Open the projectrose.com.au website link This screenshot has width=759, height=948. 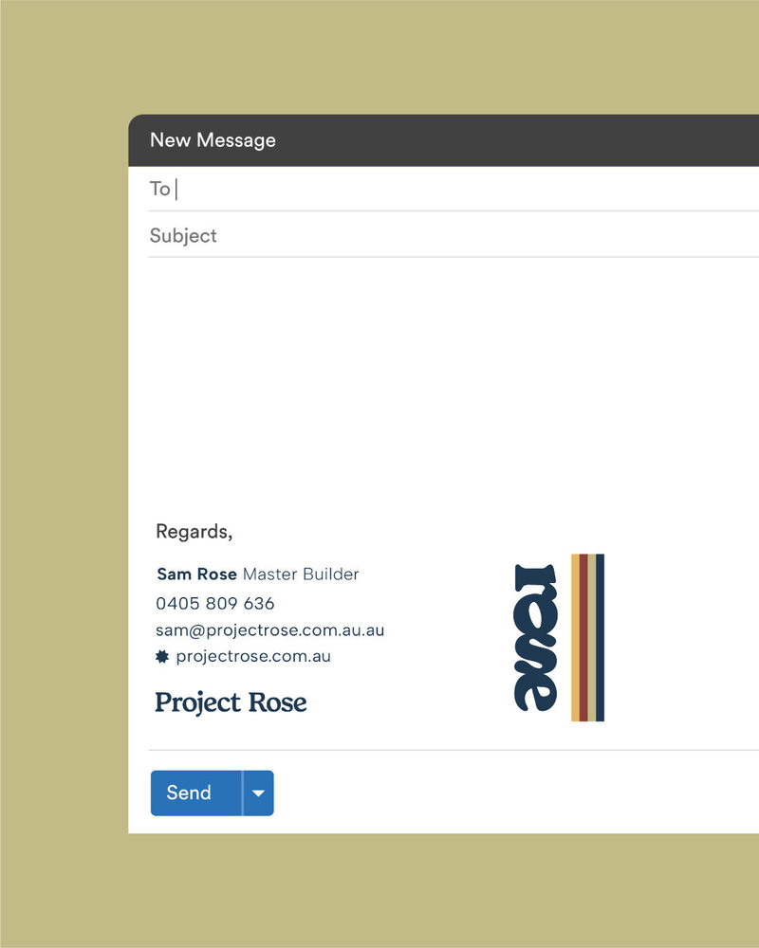click(x=253, y=657)
